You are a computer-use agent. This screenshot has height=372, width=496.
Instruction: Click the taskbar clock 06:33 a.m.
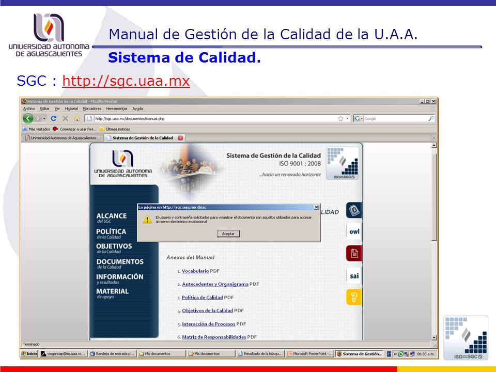[x=426, y=354]
